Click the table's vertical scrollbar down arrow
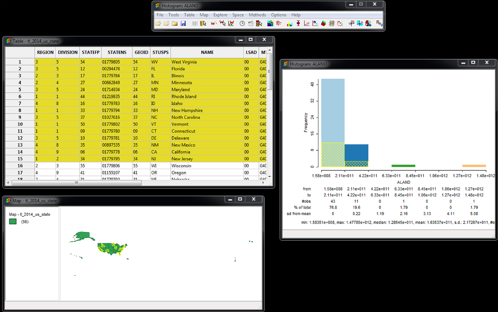 (x=269, y=176)
